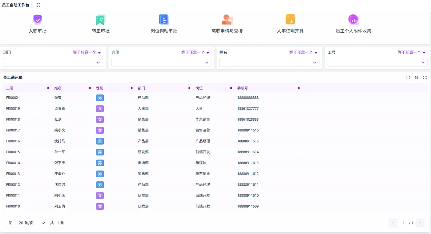The width and height of the screenshot is (431, 234).
Task: Click the name 沈自强
Action: tap(60, 185)
